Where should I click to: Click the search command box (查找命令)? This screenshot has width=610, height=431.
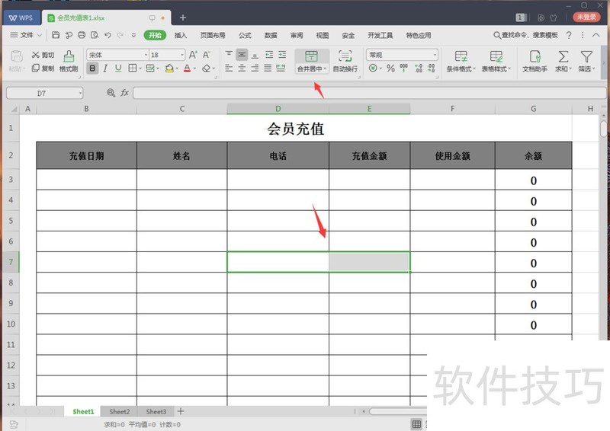click(526, 35)
